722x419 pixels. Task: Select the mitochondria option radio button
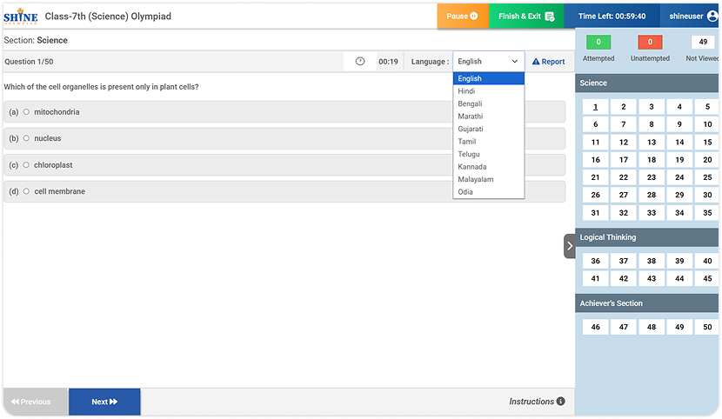pos(26,112)
